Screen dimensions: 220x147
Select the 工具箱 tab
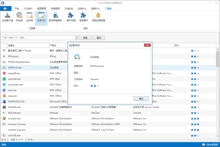pyautogui.click(x=108, y=8)
